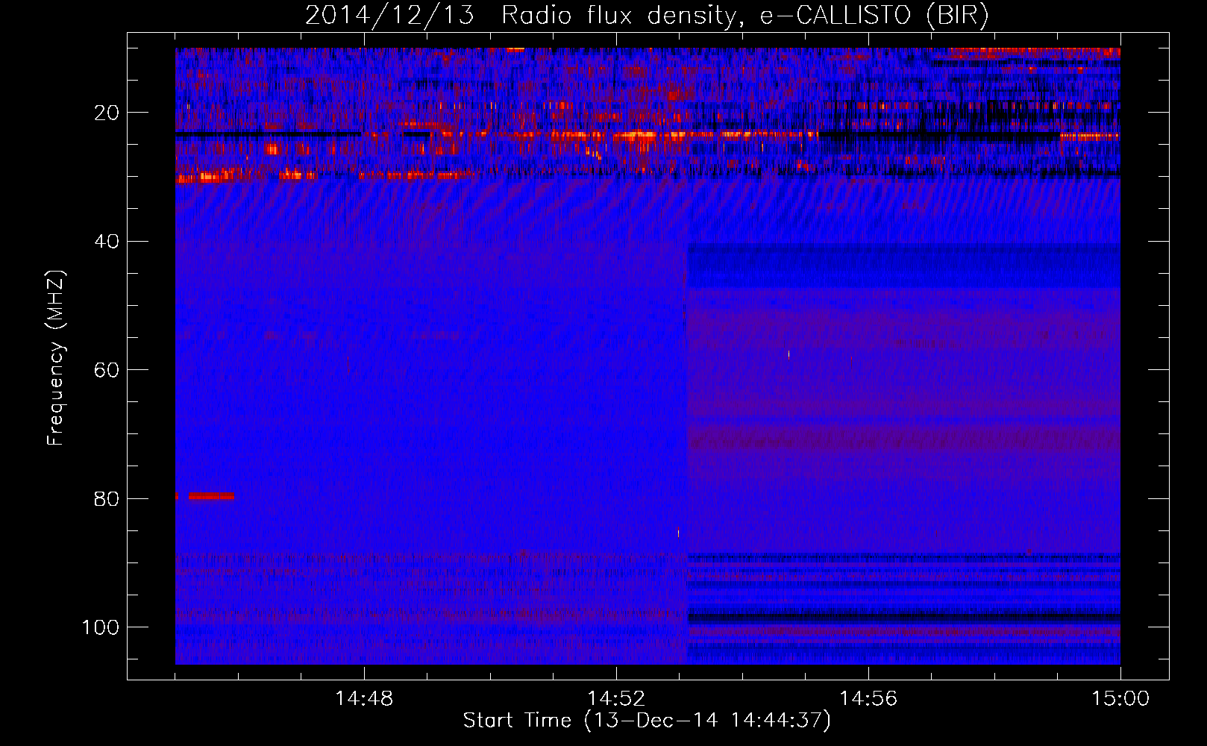Click the '100' frequency tick label

[101, 627]
